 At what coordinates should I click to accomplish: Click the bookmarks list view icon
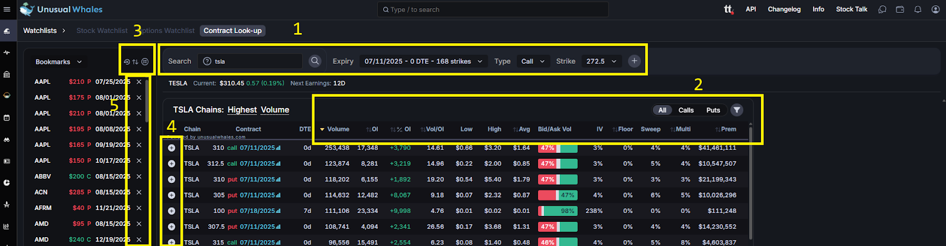coord(145,61)
